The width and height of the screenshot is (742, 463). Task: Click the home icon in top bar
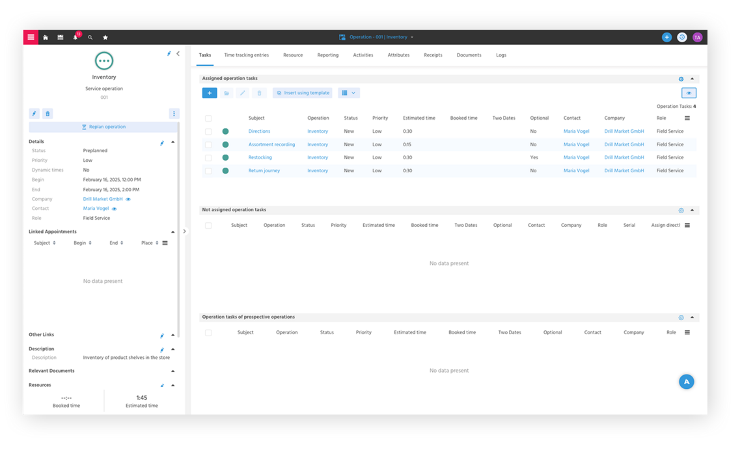[46, 37]
